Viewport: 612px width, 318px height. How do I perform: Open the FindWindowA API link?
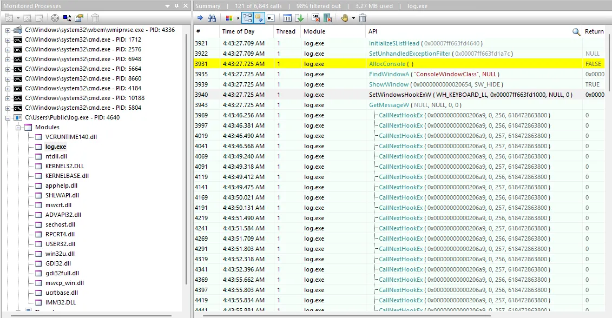coord(389,74)
